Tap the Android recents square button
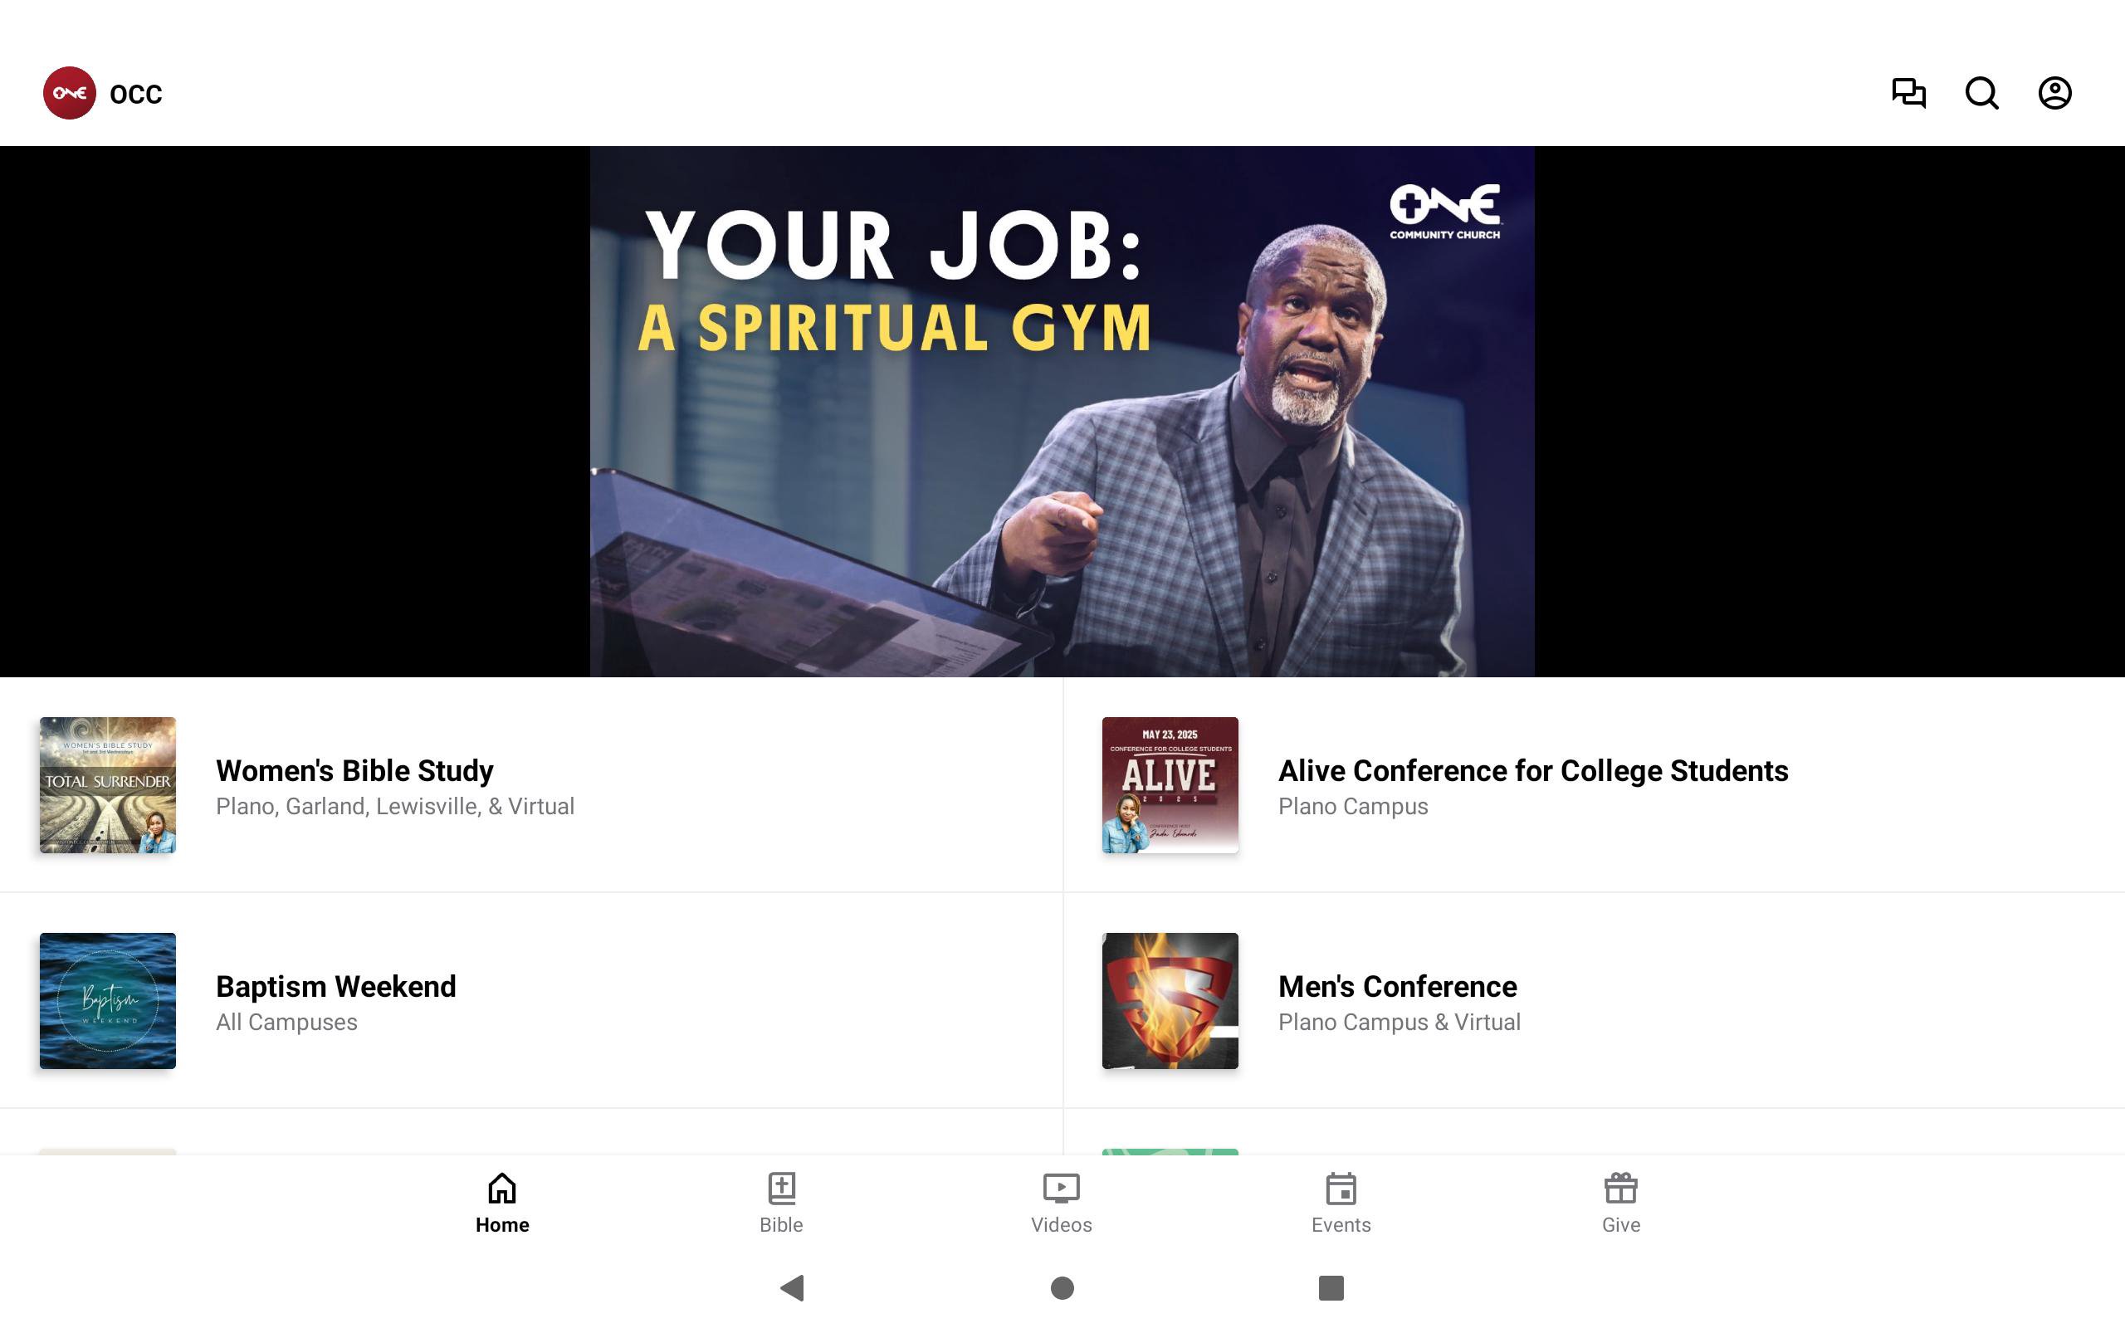Image resolution: width=2125 pixels, height=1328 pixels. pos(1331,1287)
